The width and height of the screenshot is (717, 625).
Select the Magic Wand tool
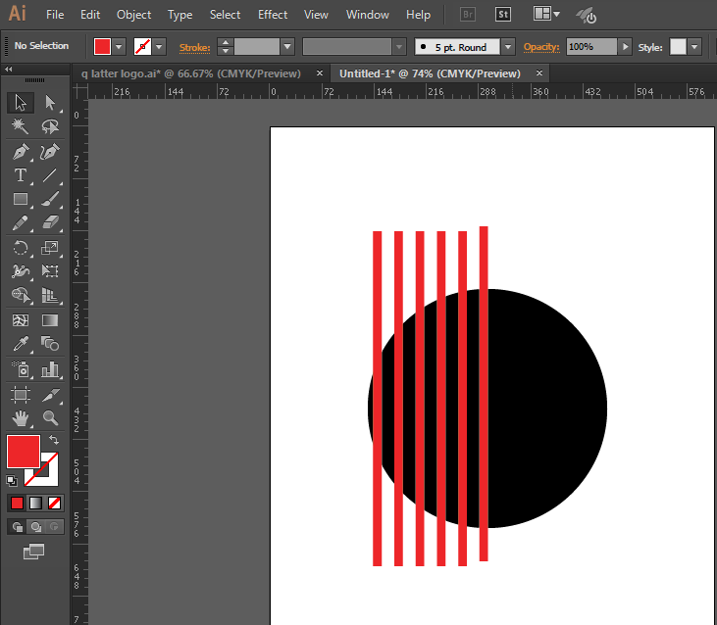[20, 127]
